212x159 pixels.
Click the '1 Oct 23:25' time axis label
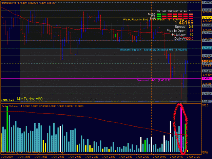(143, 157)
